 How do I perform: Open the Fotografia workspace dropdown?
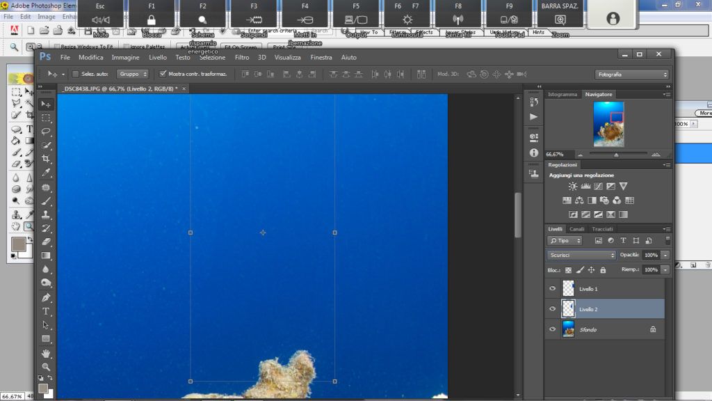click(631, 74)
